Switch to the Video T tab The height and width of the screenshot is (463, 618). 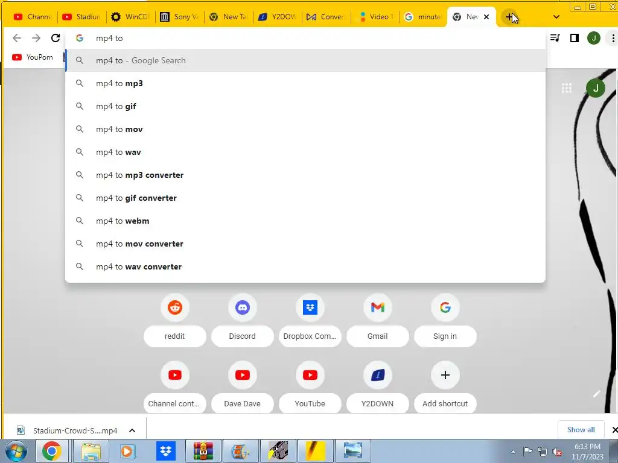(x=375, y=17)
